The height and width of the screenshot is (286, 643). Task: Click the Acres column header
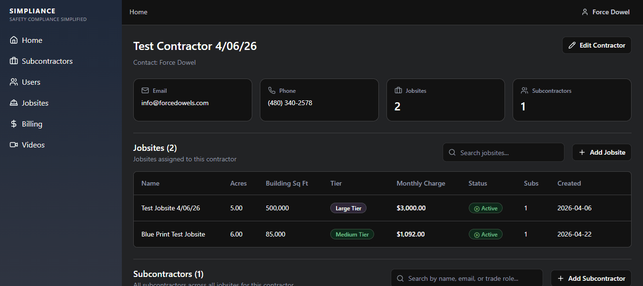(x=238, y=183)
